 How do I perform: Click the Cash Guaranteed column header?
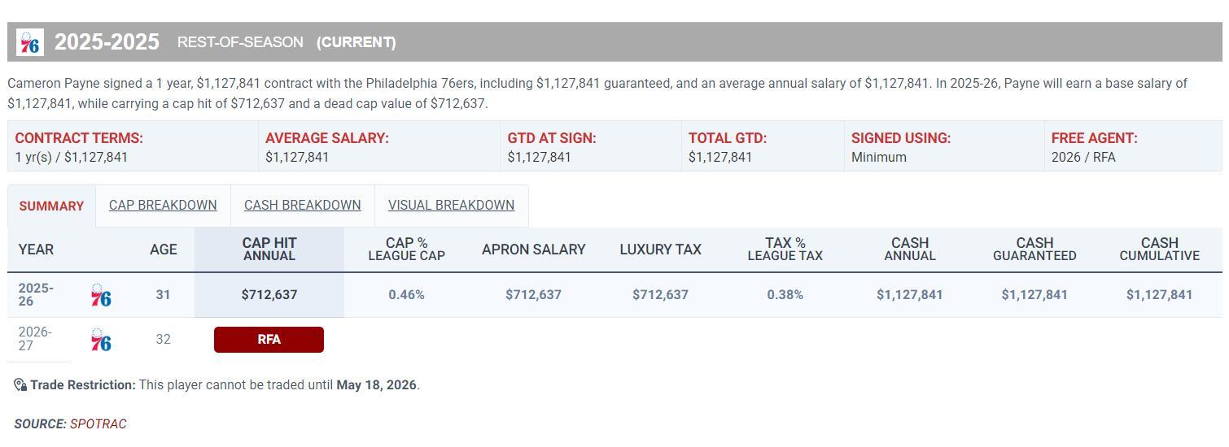click(x=1034, y=250)
